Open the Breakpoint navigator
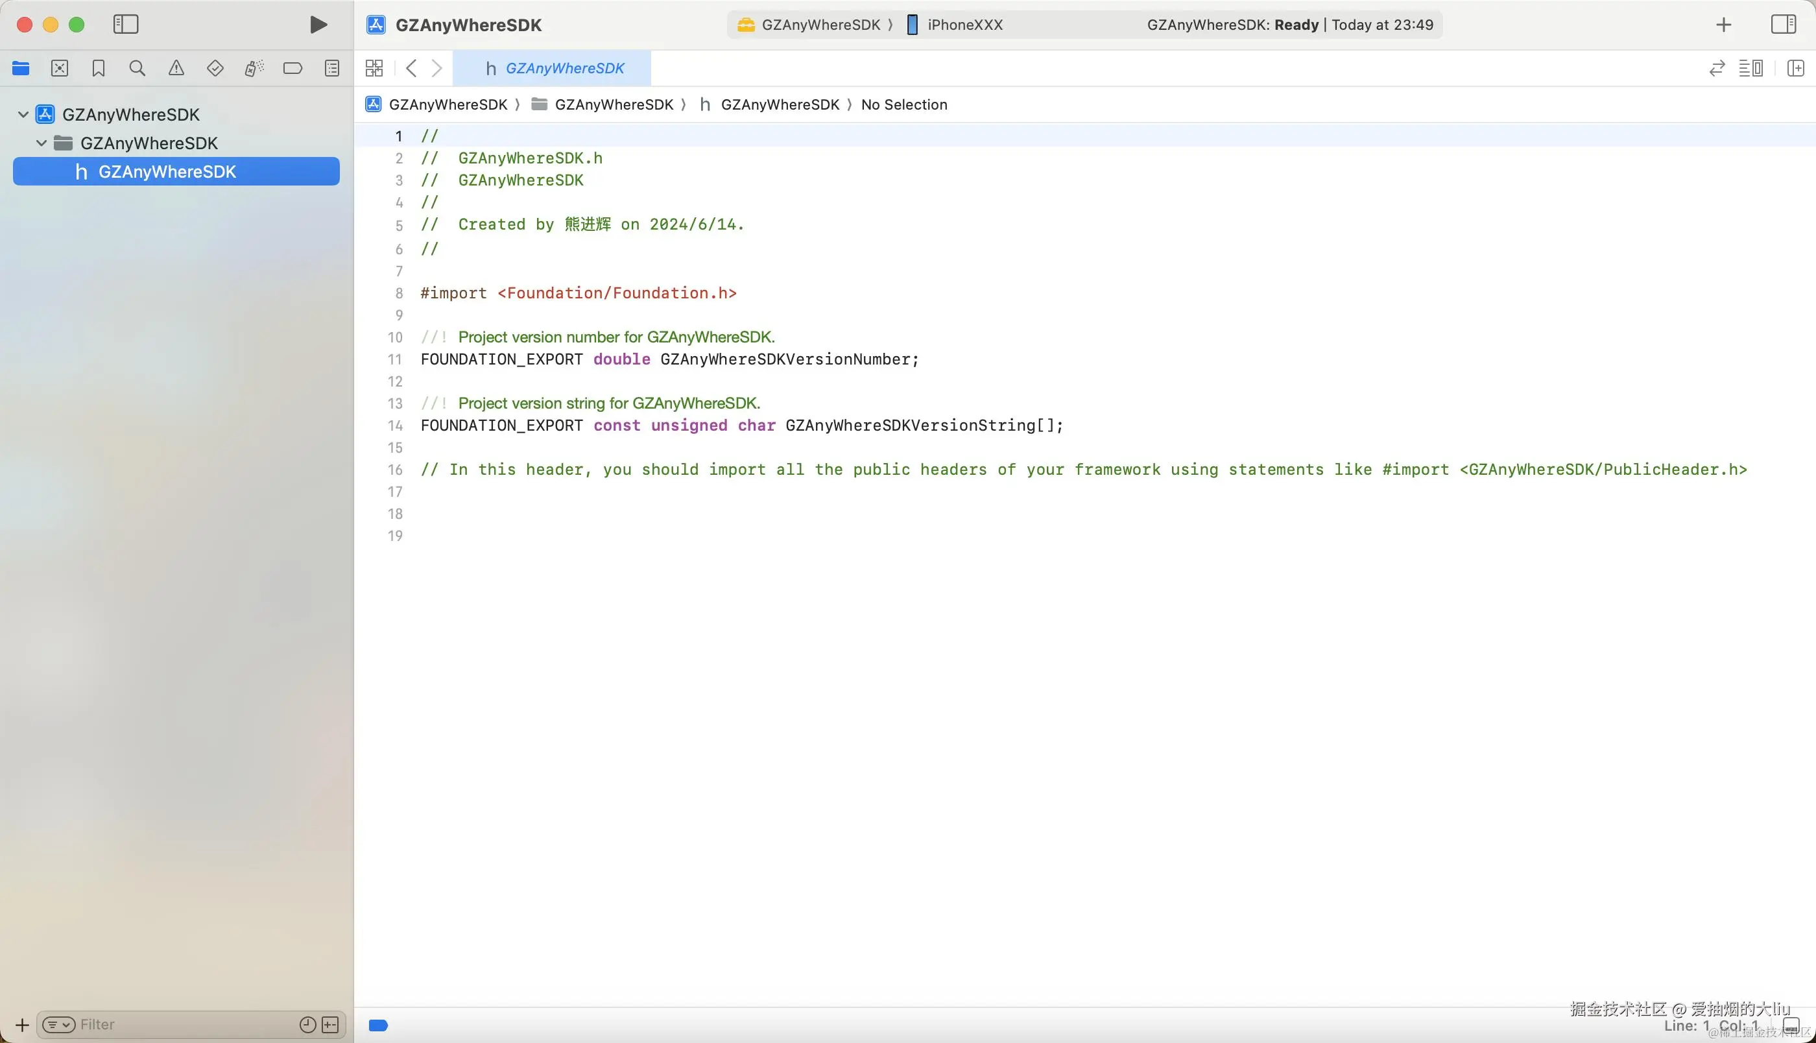This screenshot has height=1043, width=1816. point(293,68)
